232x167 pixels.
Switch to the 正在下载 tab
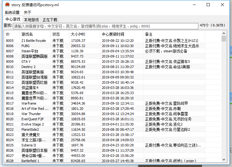[x=50, y=20]
